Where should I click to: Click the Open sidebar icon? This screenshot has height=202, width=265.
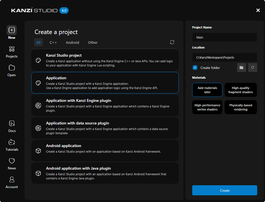[11, 68]
